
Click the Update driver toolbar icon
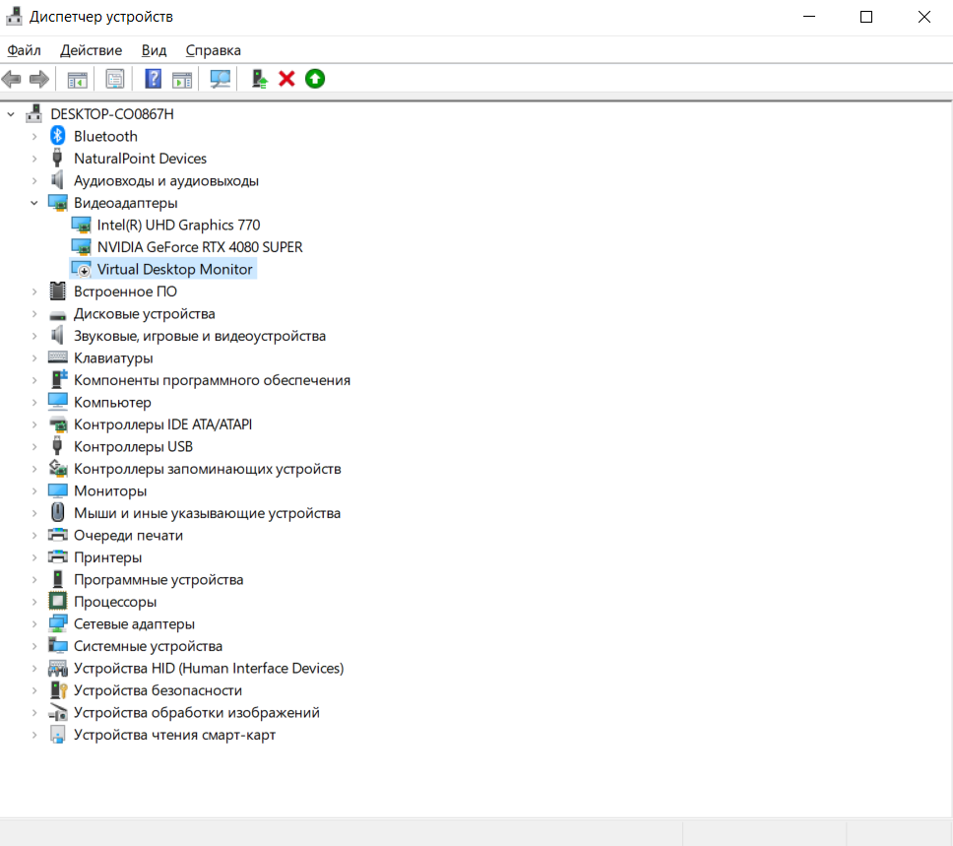coord(259,79)
